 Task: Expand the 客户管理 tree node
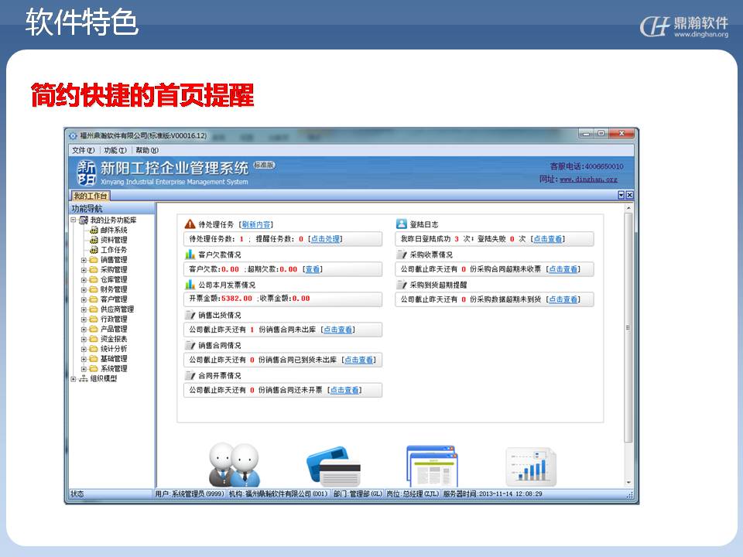[x=84, y=300]
